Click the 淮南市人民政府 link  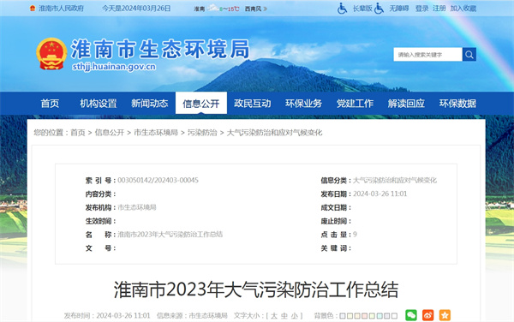[x=61, y=9]
